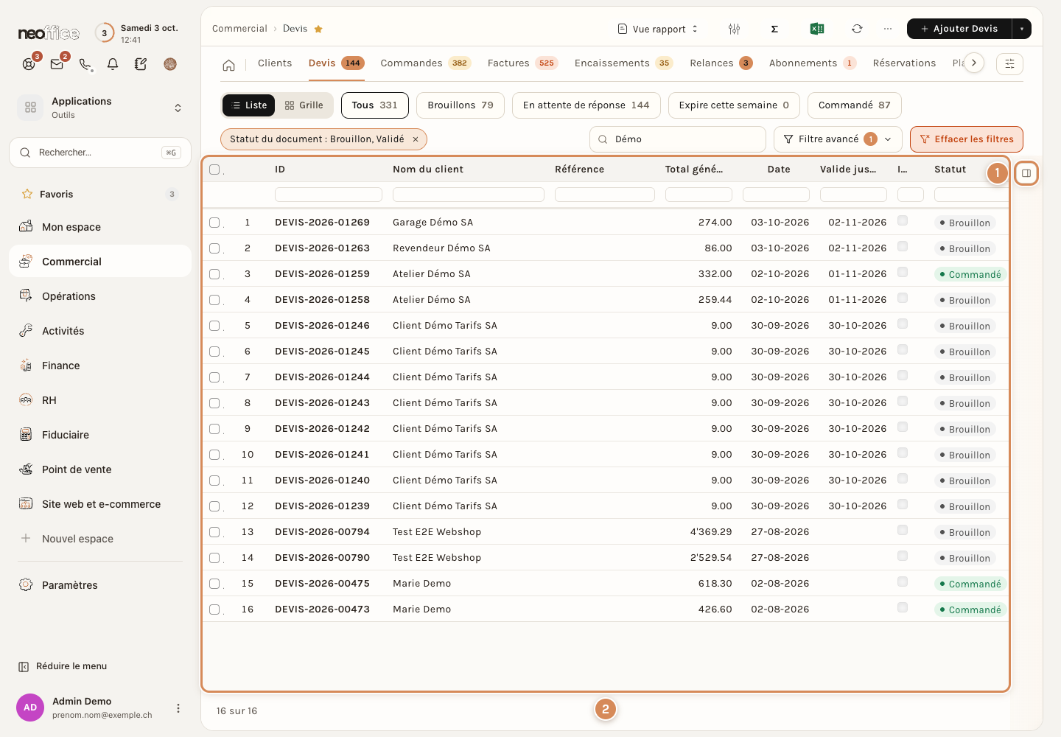Select the checkbox for DEVIS-2026-01269
The height and width of the screenshot is (737, 1061).
coord(214,223)
